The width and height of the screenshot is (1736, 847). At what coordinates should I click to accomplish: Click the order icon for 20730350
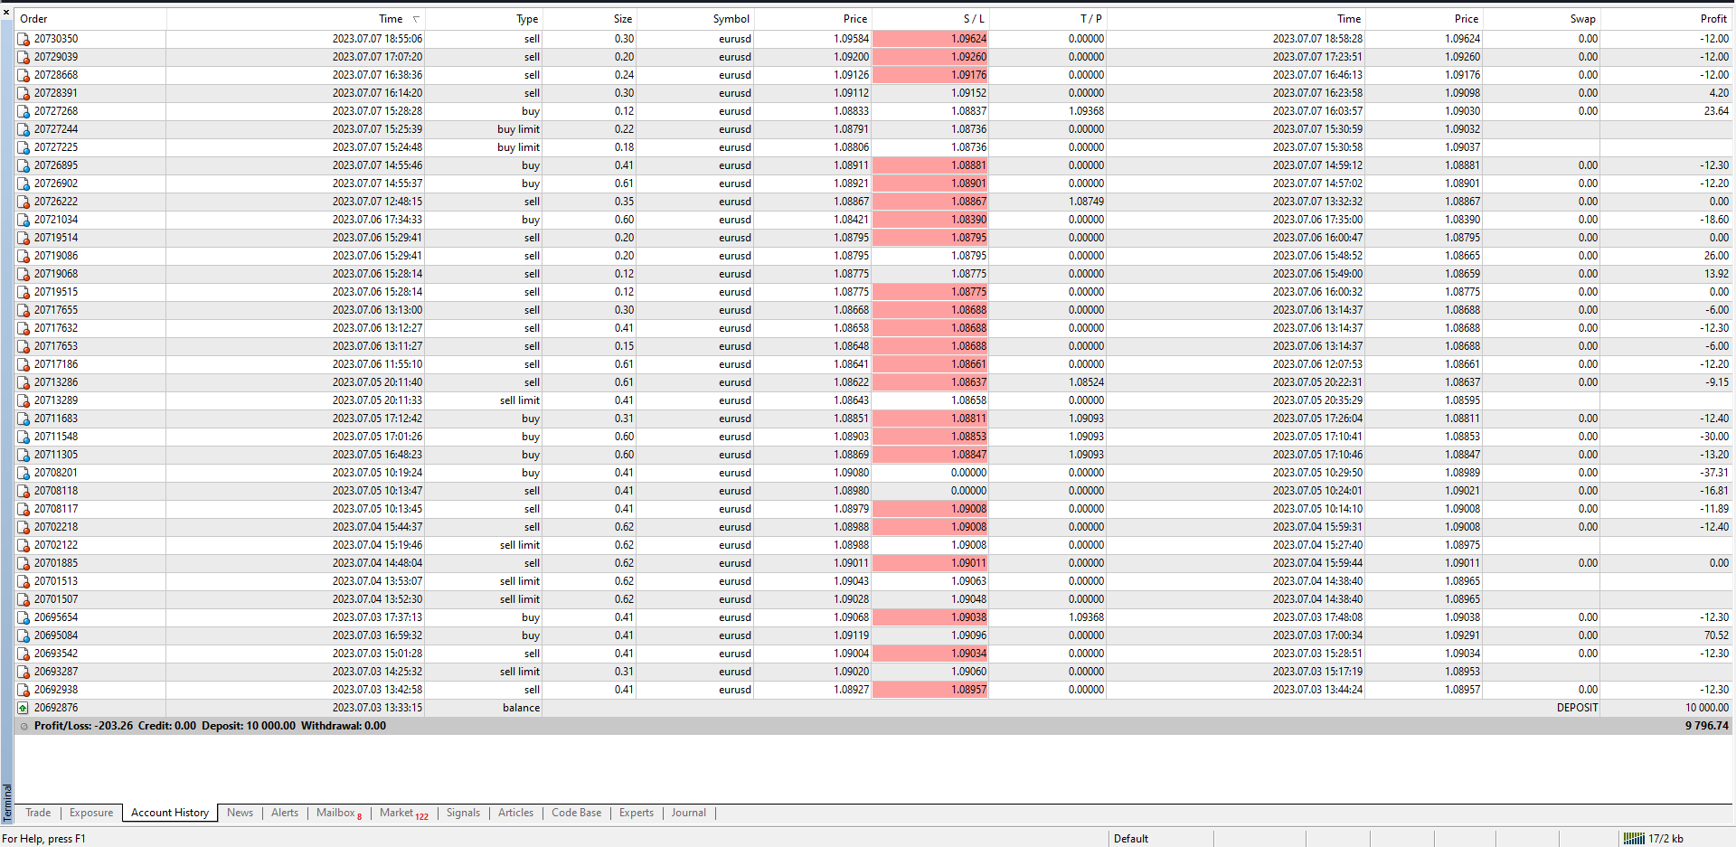pyautogui.click(x=24, y=39)
